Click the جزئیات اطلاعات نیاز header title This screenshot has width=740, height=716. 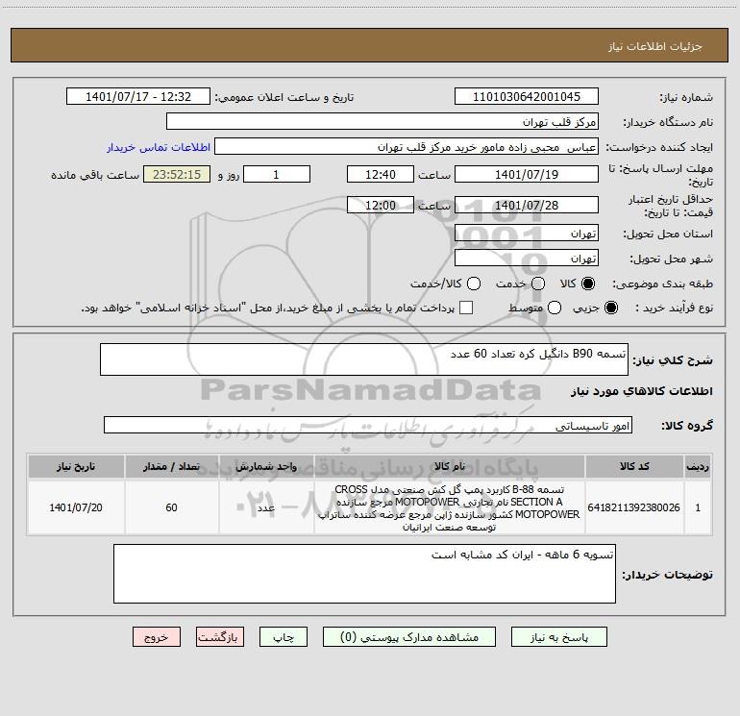point(654,46)
